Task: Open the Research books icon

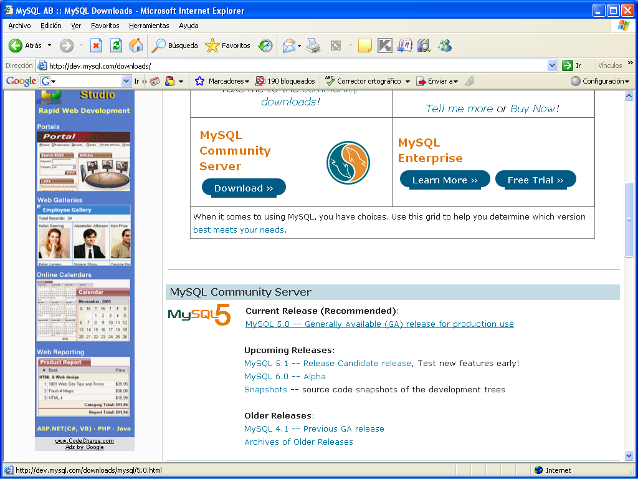Action: pyautogui.click(x=424, y=46)
